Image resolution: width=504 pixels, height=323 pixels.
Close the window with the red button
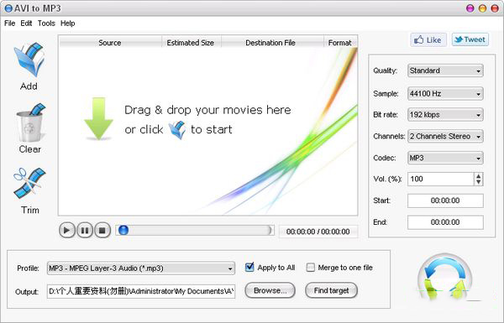(x=495, y=8)
